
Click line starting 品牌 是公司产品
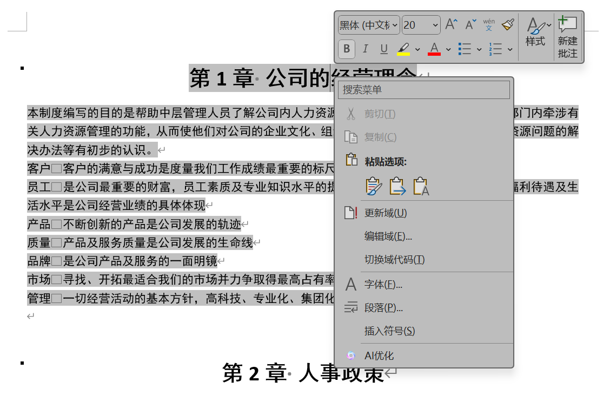tap(122, 261)
